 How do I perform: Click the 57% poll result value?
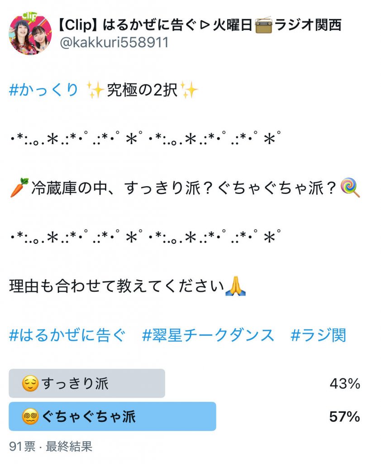tap(344, 417)
